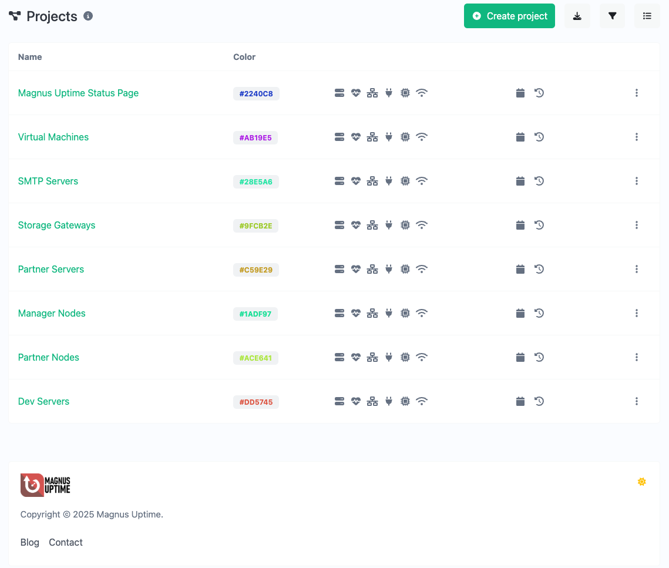669x568 pixels.
Task: Click the Magnus Uptime footer logo
Action: (x=45, y=485)
